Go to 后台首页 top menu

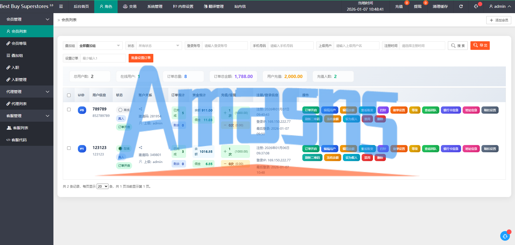pos(81,6)
